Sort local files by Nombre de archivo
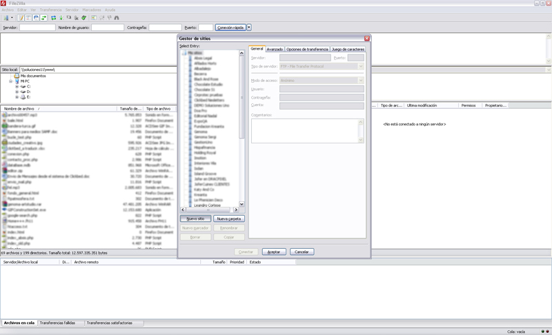 59,109
